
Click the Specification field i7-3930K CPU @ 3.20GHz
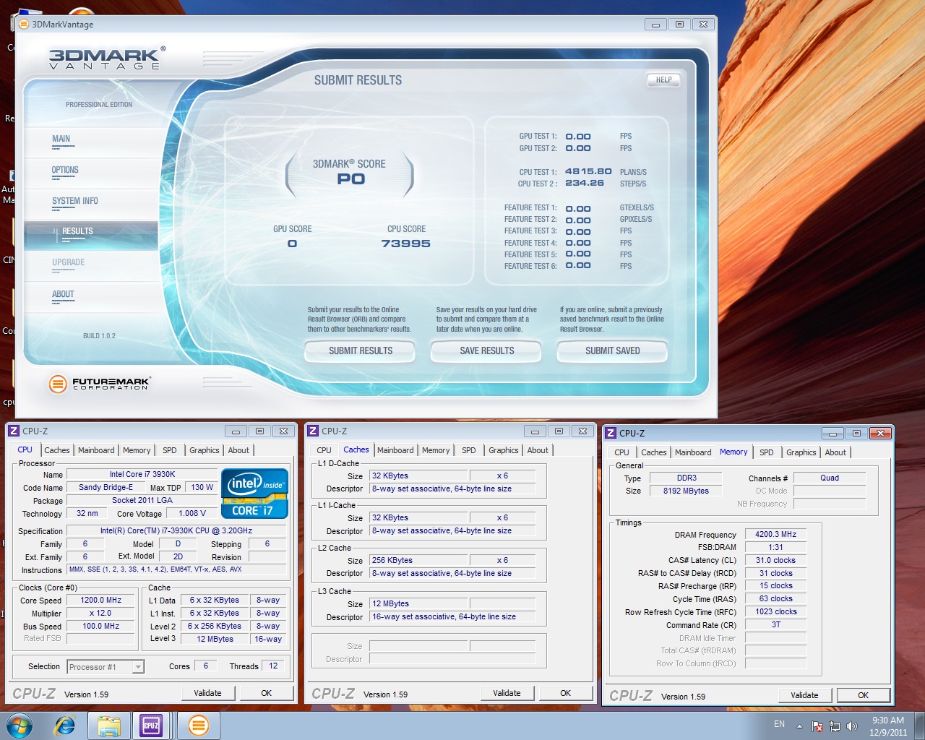click(176, 530)
